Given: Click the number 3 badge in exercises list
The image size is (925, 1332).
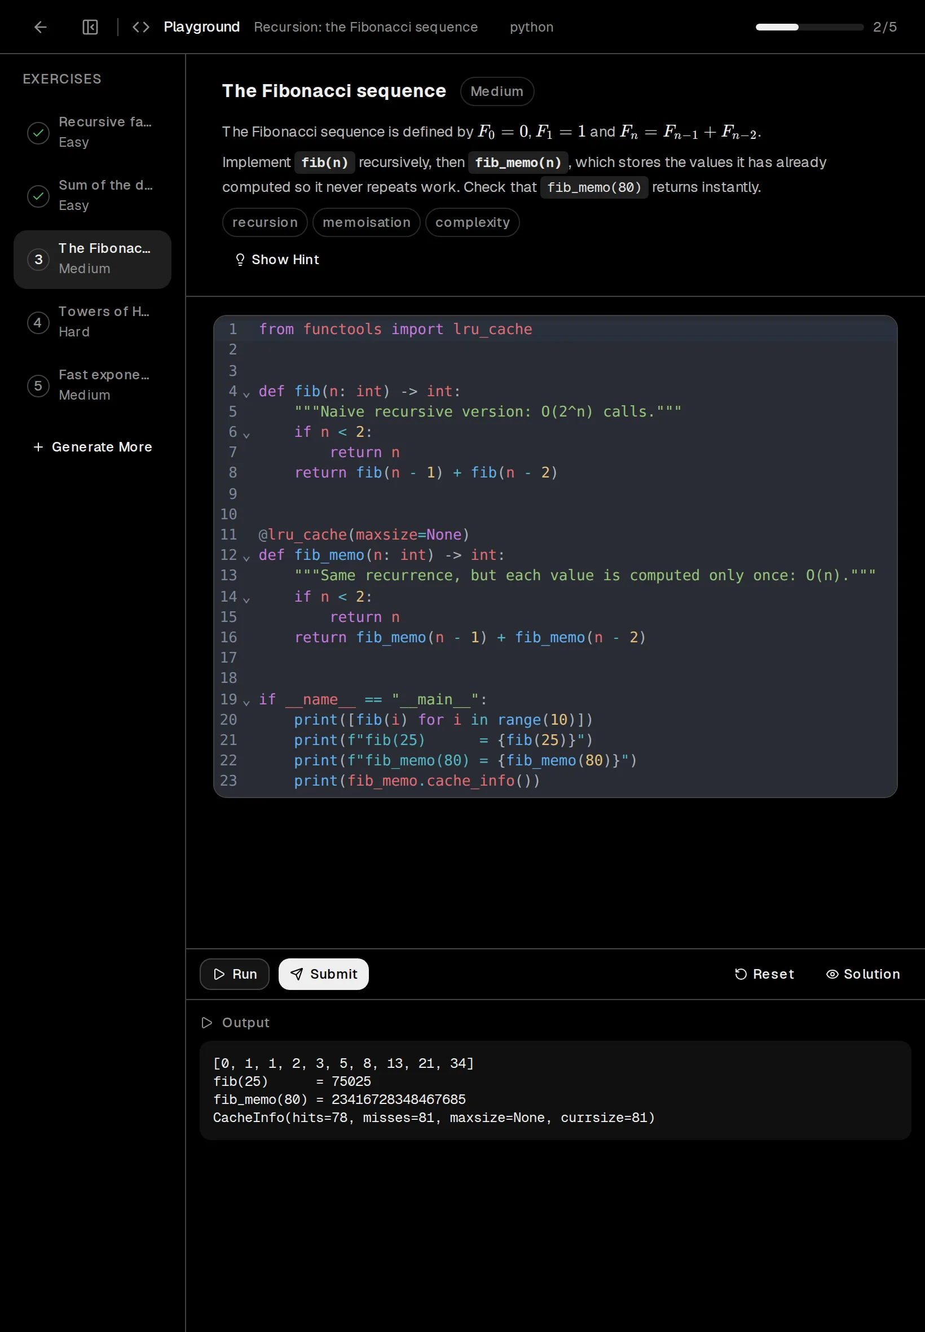Looking at the screenshot, I should pyautogui.click(x=38, y=259).
